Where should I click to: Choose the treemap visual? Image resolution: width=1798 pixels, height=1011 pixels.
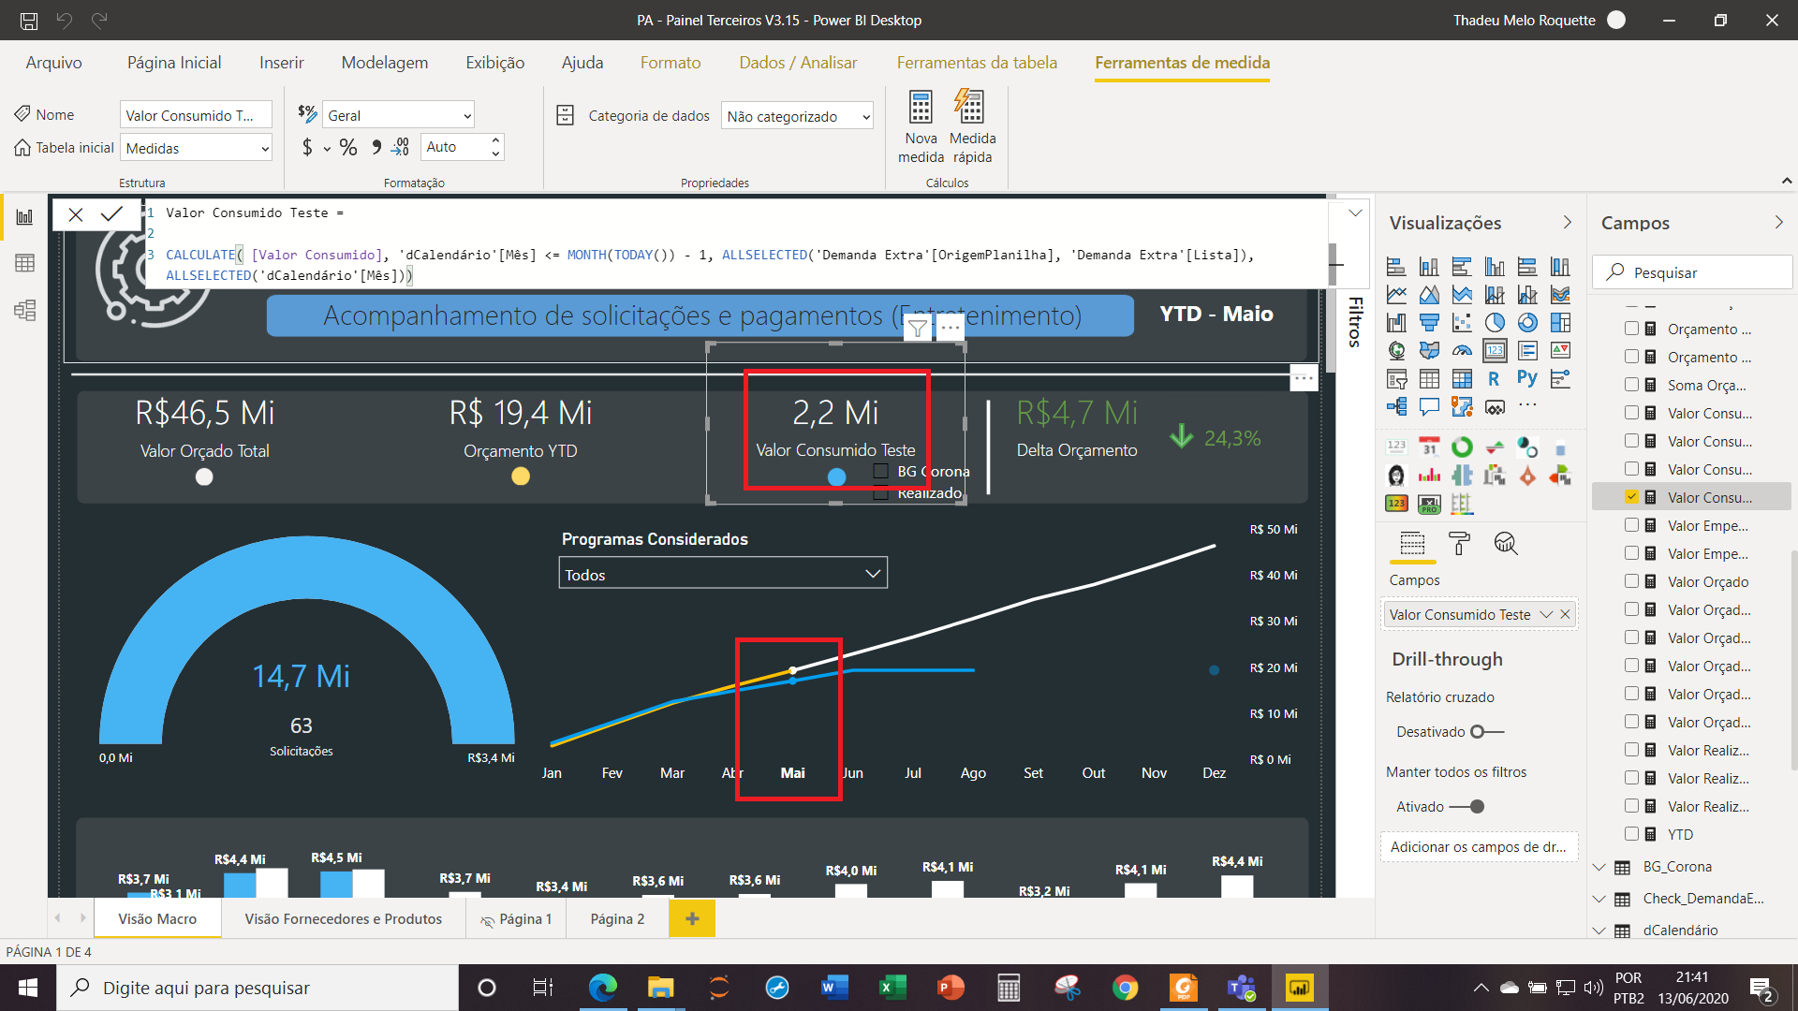tap(1560, 323)
